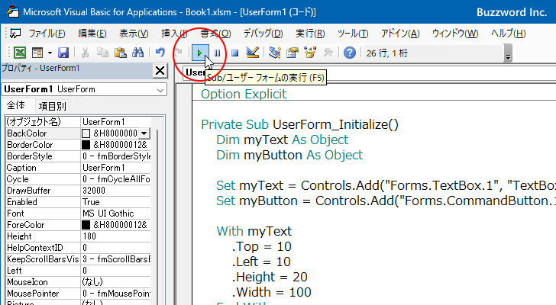Screen dimensions: 556x305
Task: Open the ウィンドウ(W) menu
Action: 455,34
